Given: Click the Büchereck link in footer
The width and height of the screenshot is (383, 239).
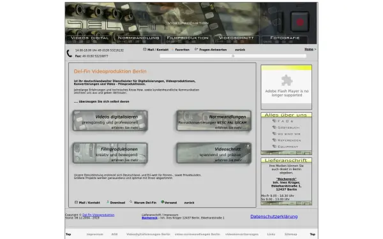Looking at the screenshot, I should coord(149,218).
